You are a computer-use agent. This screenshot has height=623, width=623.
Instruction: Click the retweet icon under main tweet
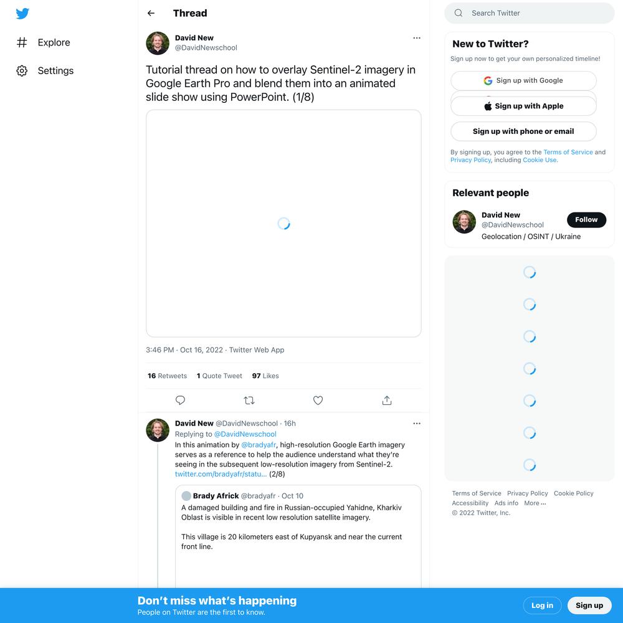[249, 400]
